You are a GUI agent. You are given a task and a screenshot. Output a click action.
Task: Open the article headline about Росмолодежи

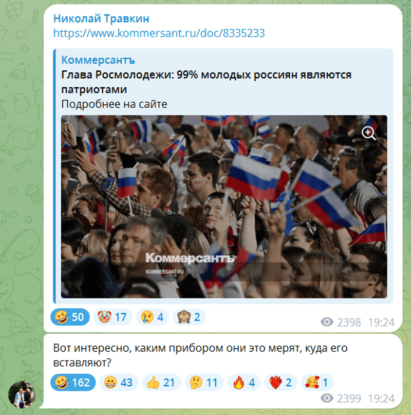[207, 82]
